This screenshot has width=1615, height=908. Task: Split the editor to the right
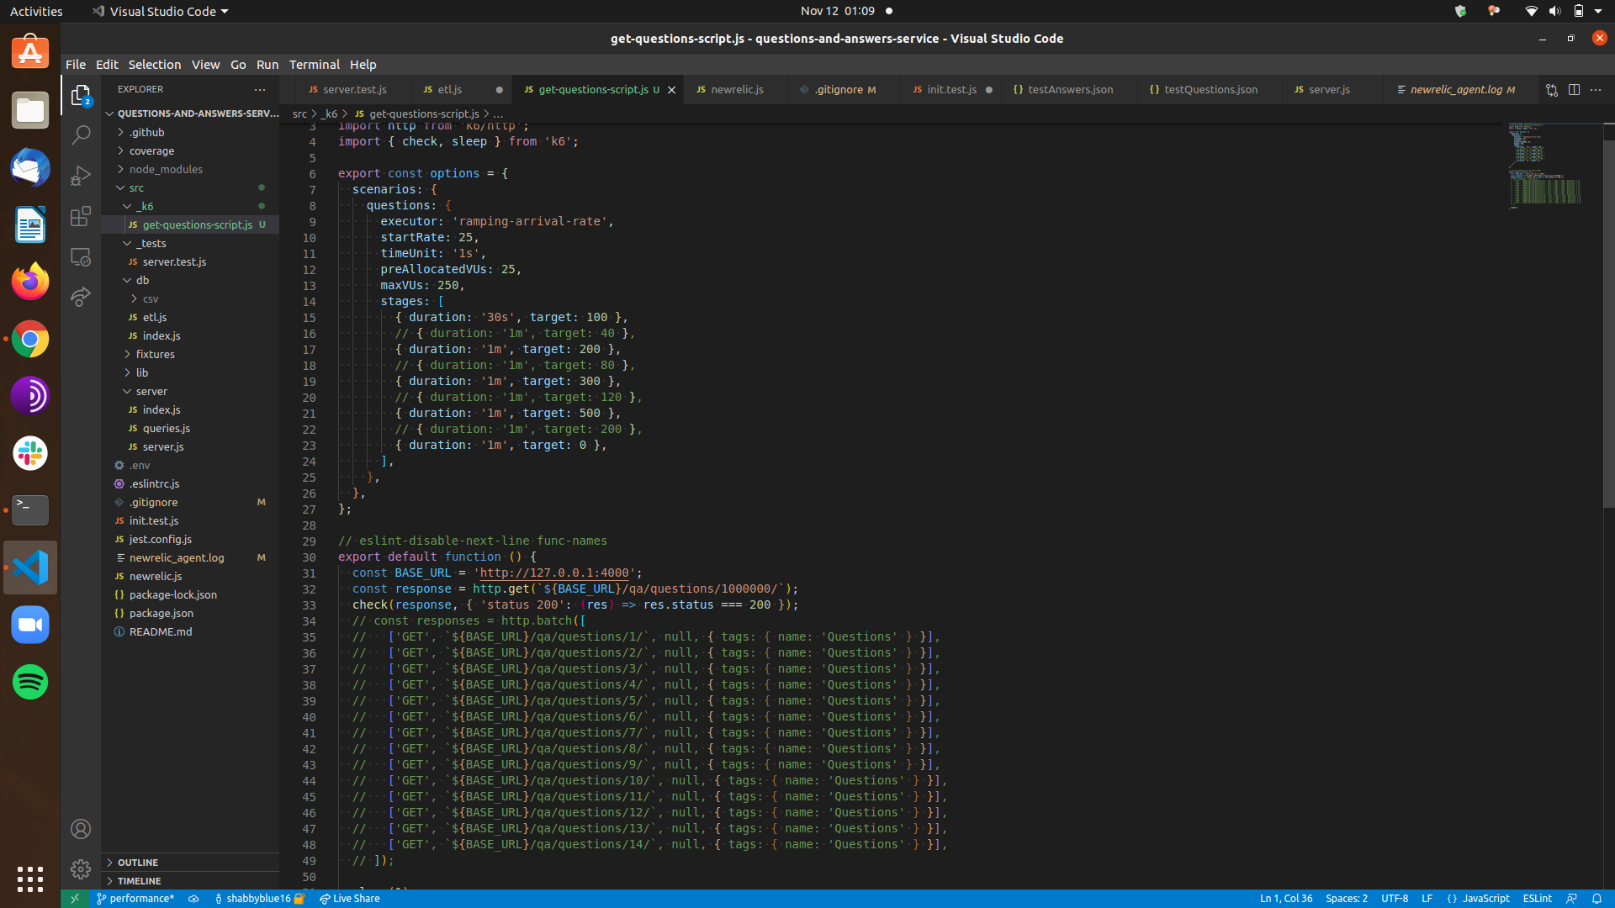[1574, 89]
